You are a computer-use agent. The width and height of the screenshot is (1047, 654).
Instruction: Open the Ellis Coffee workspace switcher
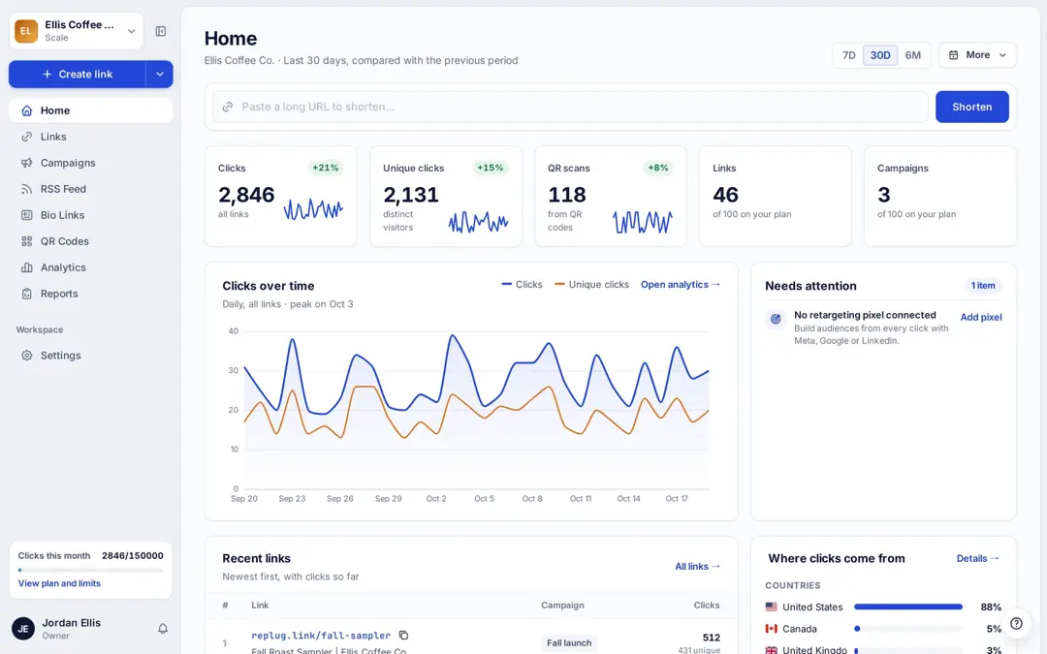pos(77,31)
